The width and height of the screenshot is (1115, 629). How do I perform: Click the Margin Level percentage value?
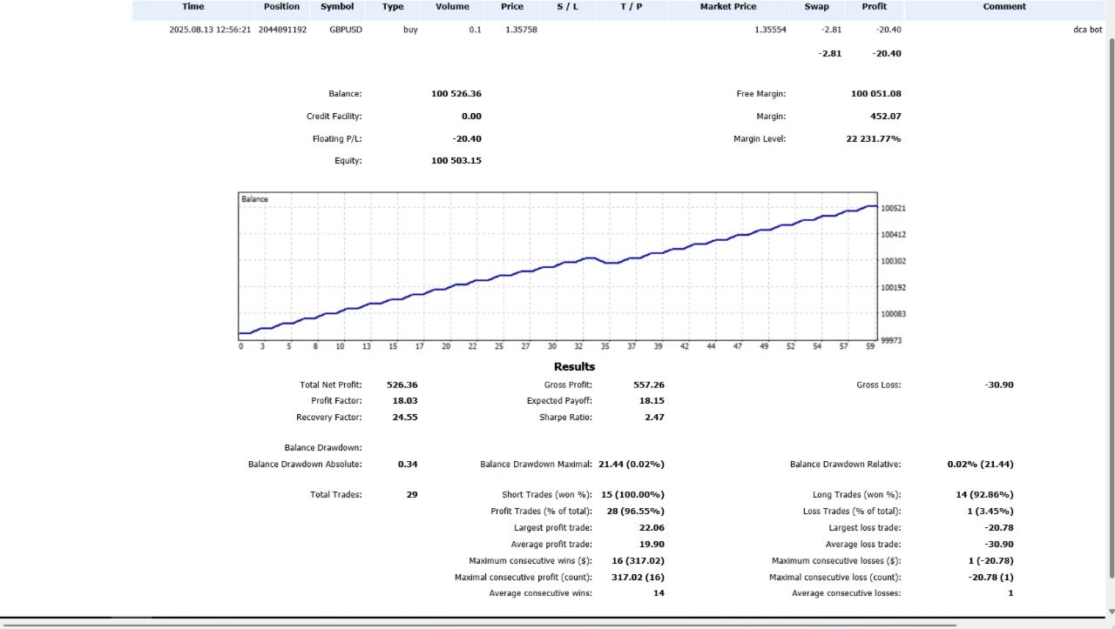click(874, 138)
